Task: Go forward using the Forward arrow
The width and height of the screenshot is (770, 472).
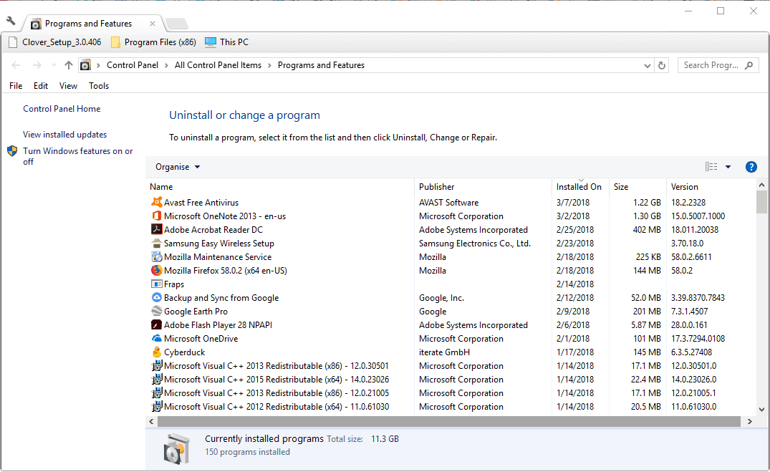Action: (x=37, y=65)
